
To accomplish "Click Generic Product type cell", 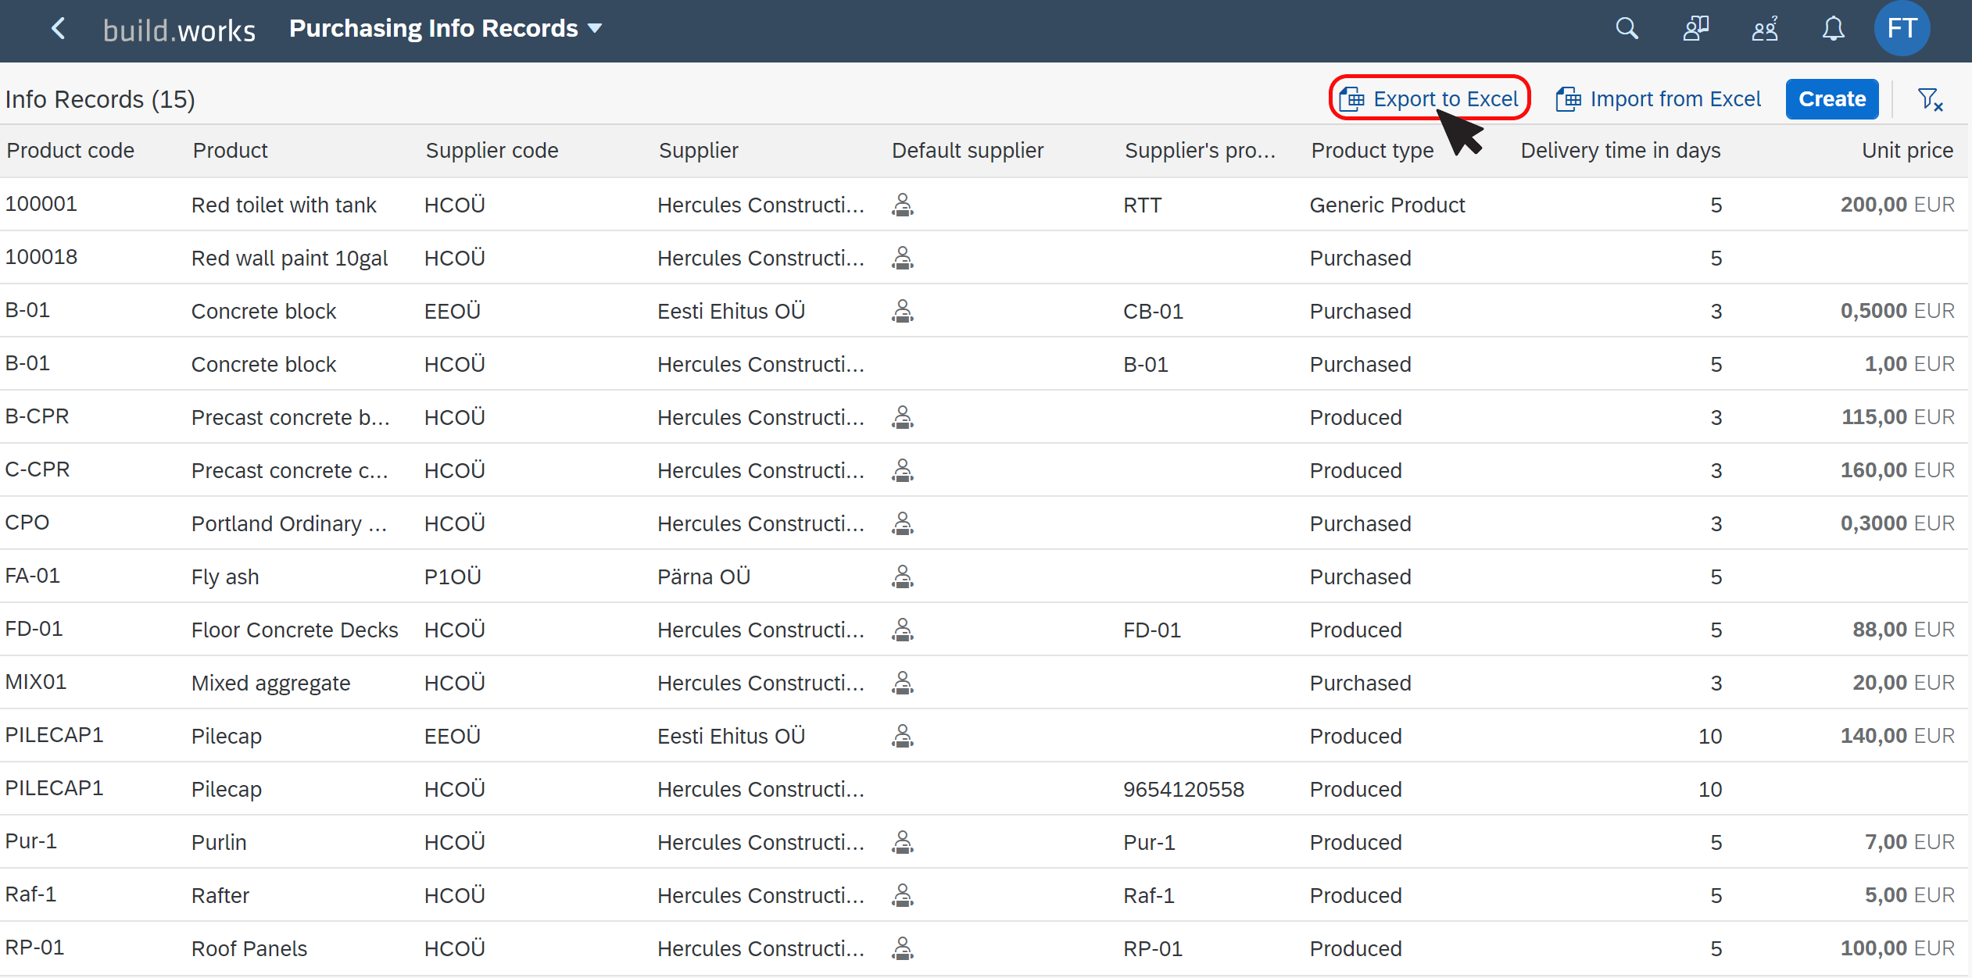I will [x=1387, y=205].
